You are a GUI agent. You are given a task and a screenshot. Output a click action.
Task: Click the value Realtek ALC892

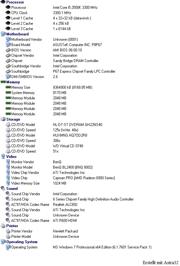pos(65,204)
